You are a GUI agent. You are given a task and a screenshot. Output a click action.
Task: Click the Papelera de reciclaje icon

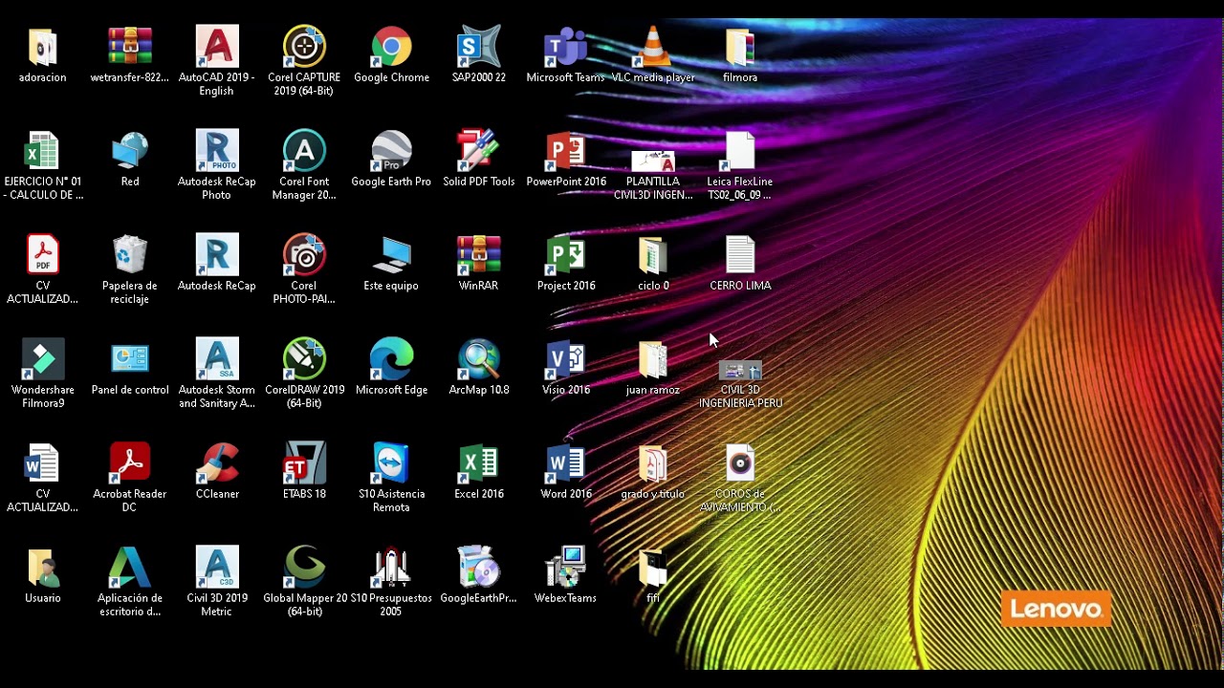coord(130,255)
